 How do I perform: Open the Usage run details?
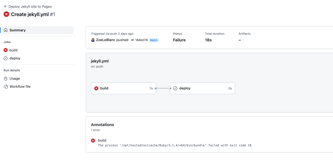[x=15, y=79]
